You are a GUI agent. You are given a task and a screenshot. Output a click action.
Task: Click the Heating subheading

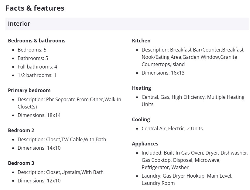(141, 88)
